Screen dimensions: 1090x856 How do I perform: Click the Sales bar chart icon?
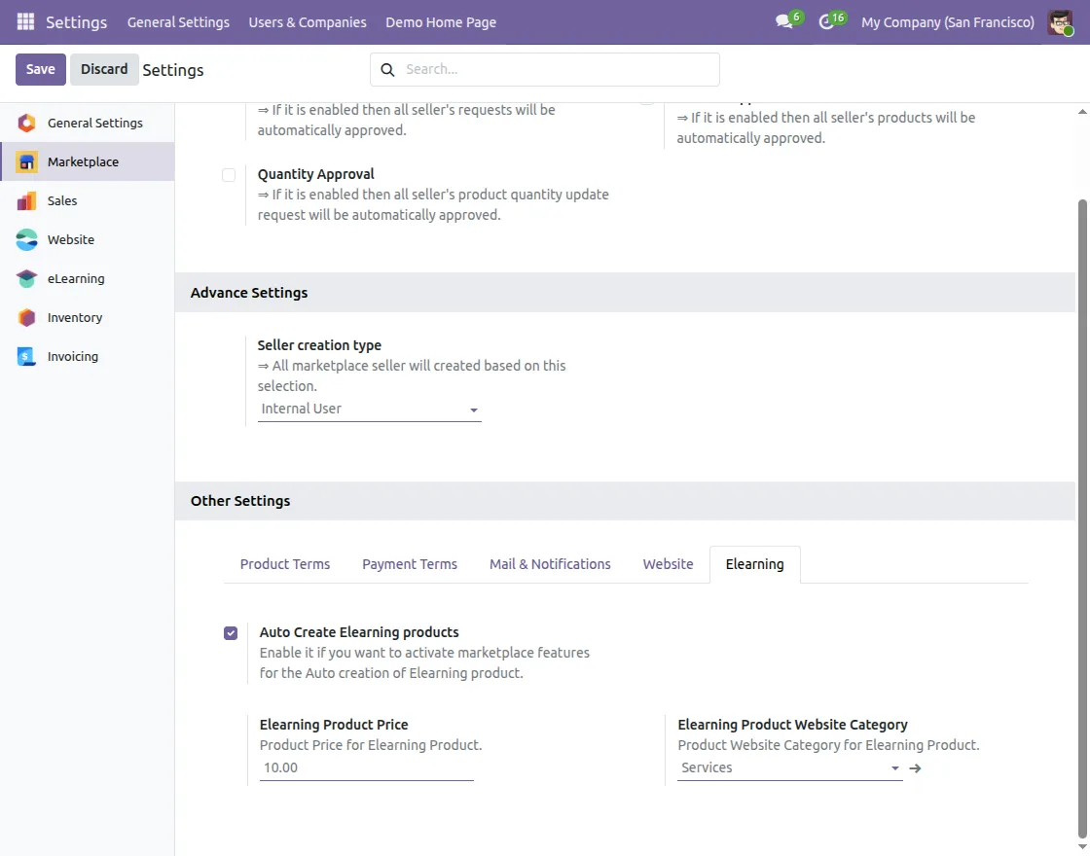pos(26,200)
